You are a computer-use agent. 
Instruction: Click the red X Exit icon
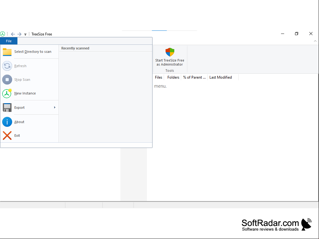pyautogui.click(x=7, y=136)
